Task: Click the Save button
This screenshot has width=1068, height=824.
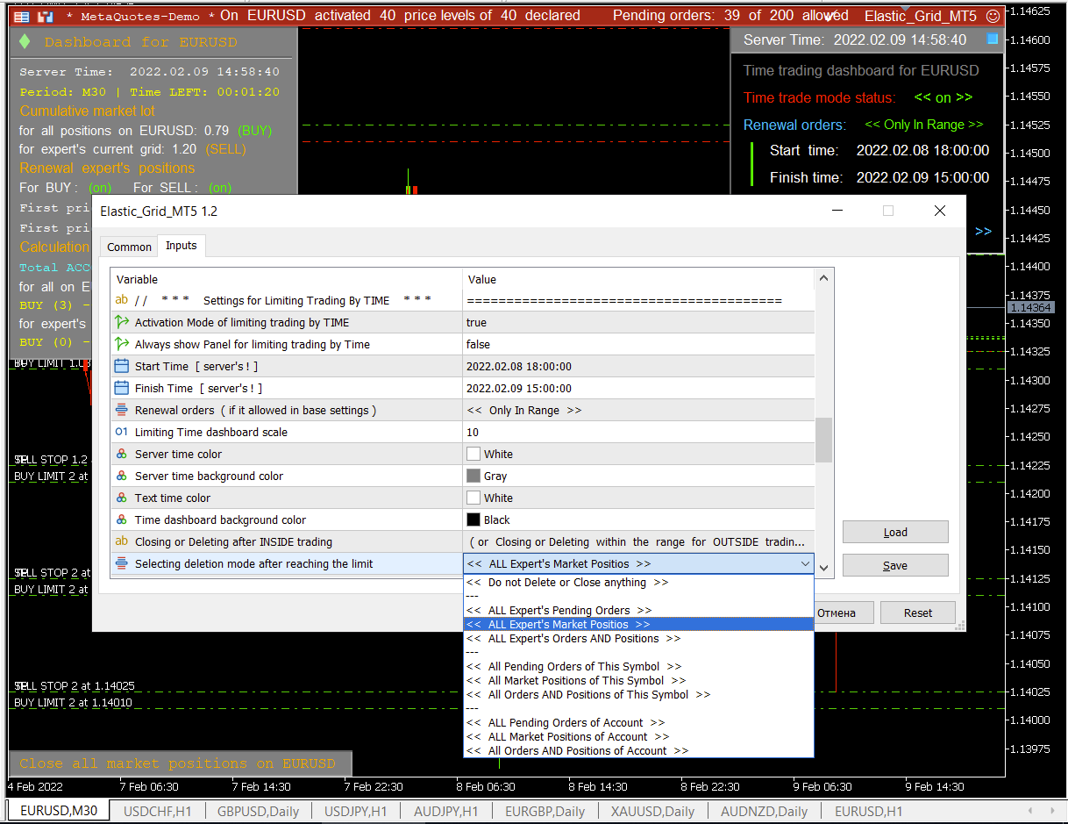Action: coord(895,566)
